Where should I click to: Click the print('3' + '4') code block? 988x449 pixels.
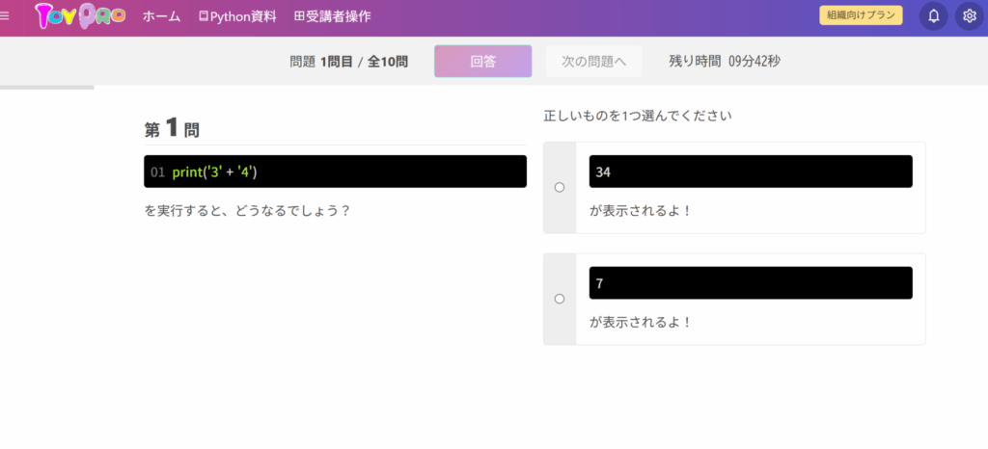(x=335, y=172)
